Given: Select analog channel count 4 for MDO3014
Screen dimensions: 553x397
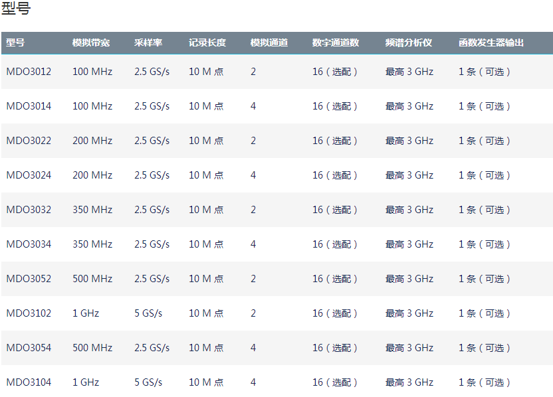Looking at the screenshot, I should (253, 106).
